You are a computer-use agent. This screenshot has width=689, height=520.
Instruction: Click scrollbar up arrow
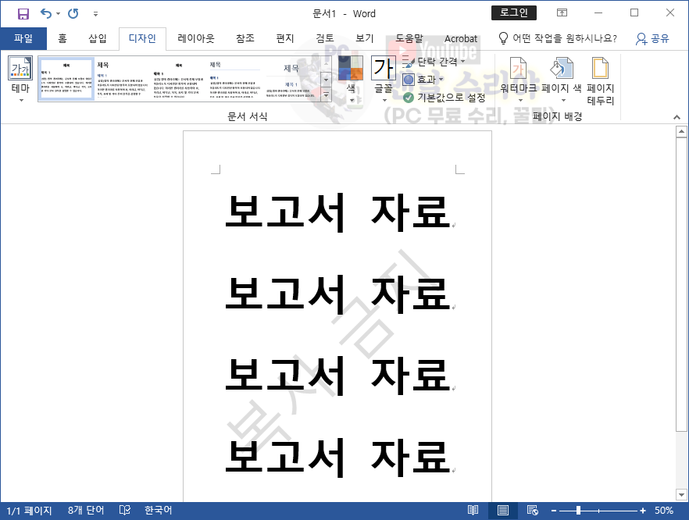(681, 131)
